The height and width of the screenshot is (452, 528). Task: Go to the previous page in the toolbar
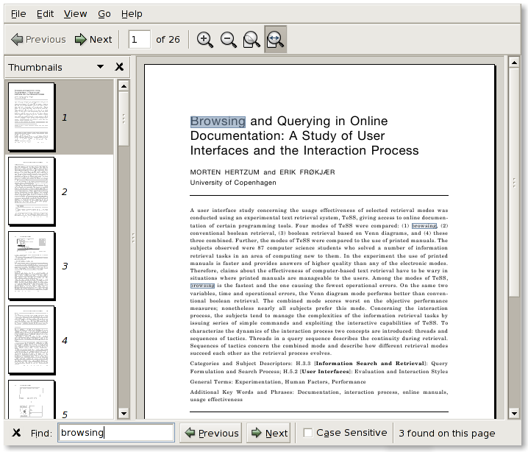pos(38,40)
